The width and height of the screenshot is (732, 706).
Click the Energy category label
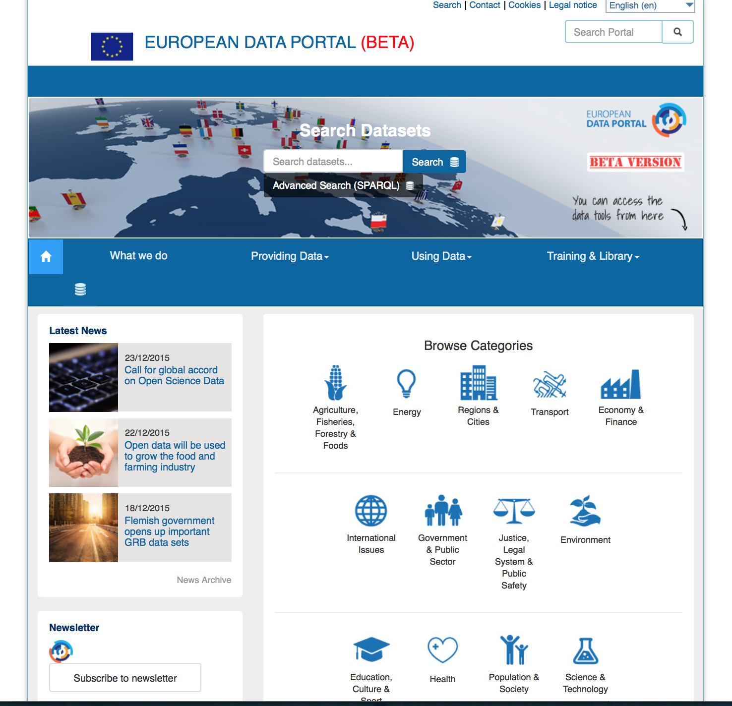[407, 412]
